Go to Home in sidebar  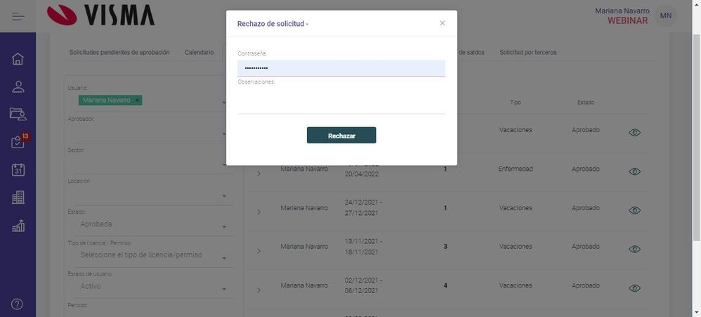(18, 58)
